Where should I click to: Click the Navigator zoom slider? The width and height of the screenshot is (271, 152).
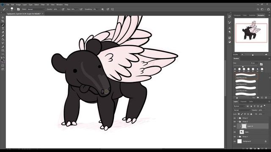(x=253, y=55)
